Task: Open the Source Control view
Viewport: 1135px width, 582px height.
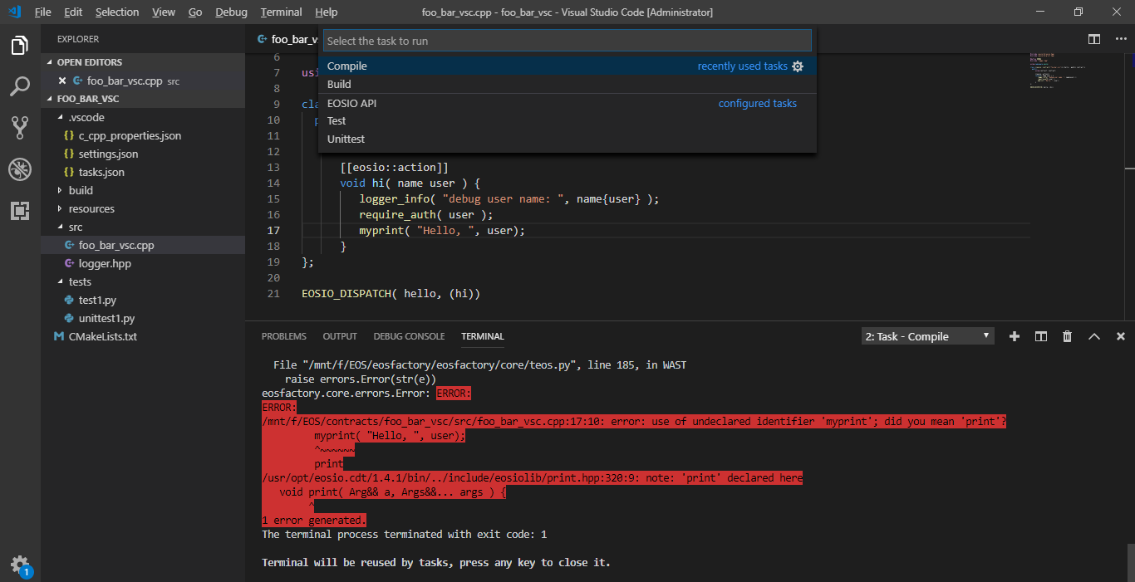Action: point(20,128)
